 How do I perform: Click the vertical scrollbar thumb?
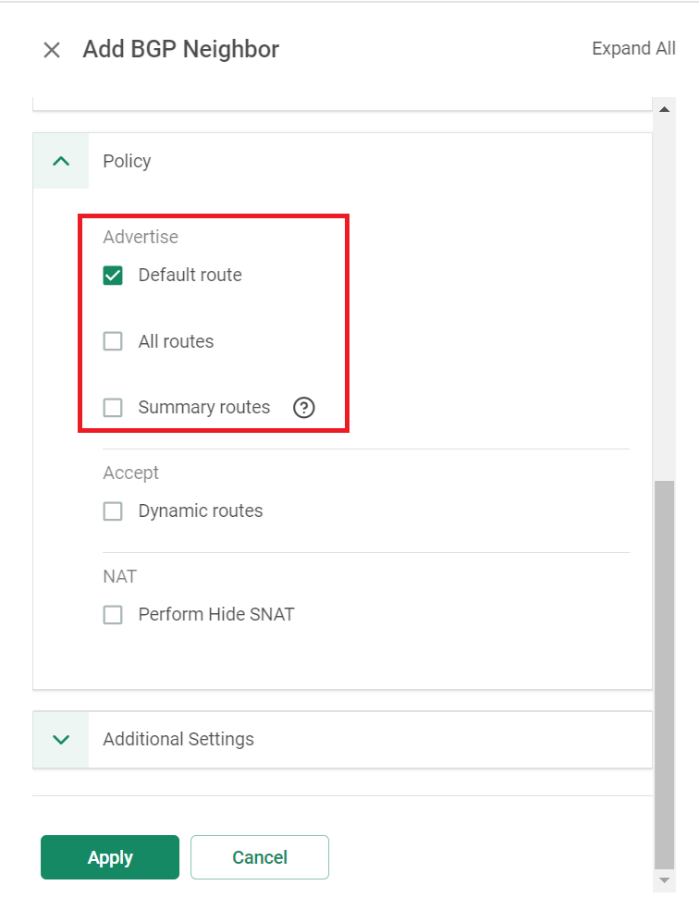pos(665,674)
